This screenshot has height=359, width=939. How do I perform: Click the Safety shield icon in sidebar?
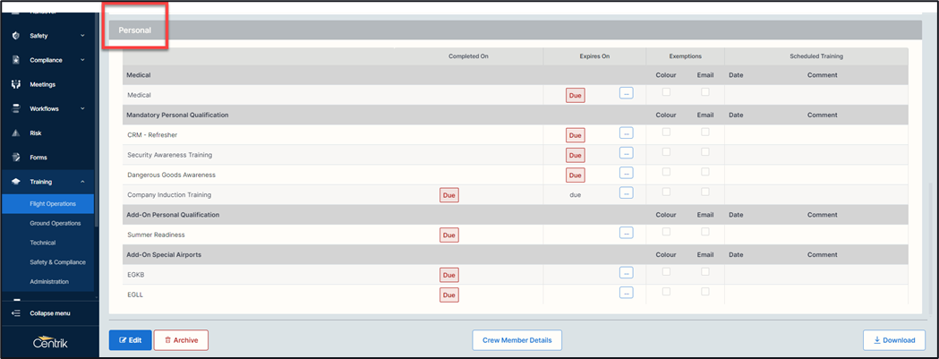click(x=16, y=36)
